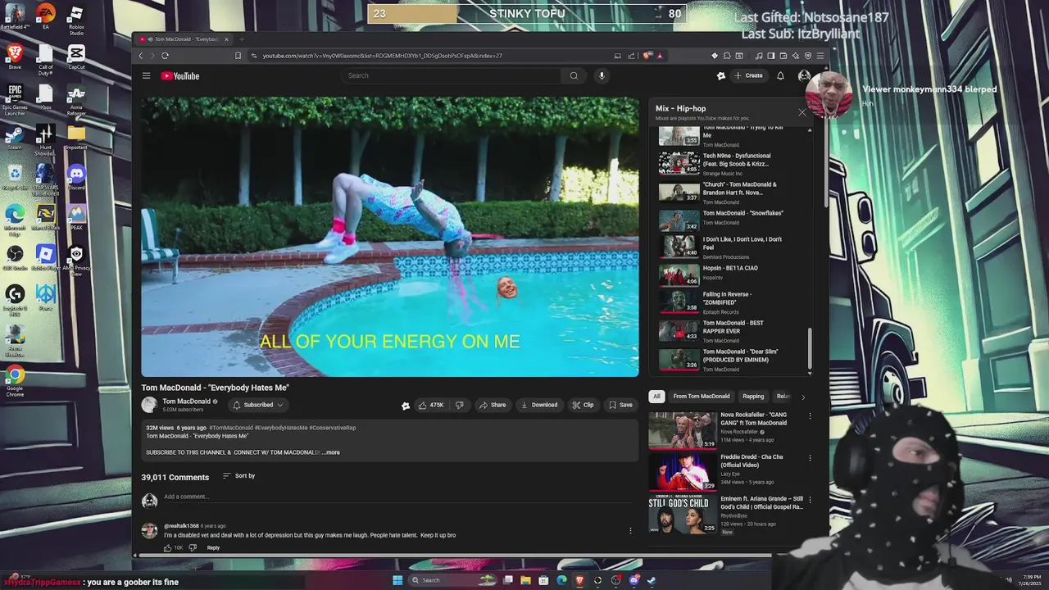
Task: Close the Mix - Hip-hop playlist panel
Action: coord(802,112)
